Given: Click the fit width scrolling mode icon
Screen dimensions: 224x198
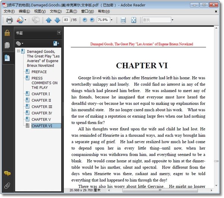Looking at the screenshot, I should pos(123,20).
